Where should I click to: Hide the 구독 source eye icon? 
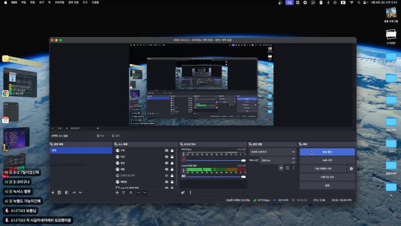[x=166, y=151]
